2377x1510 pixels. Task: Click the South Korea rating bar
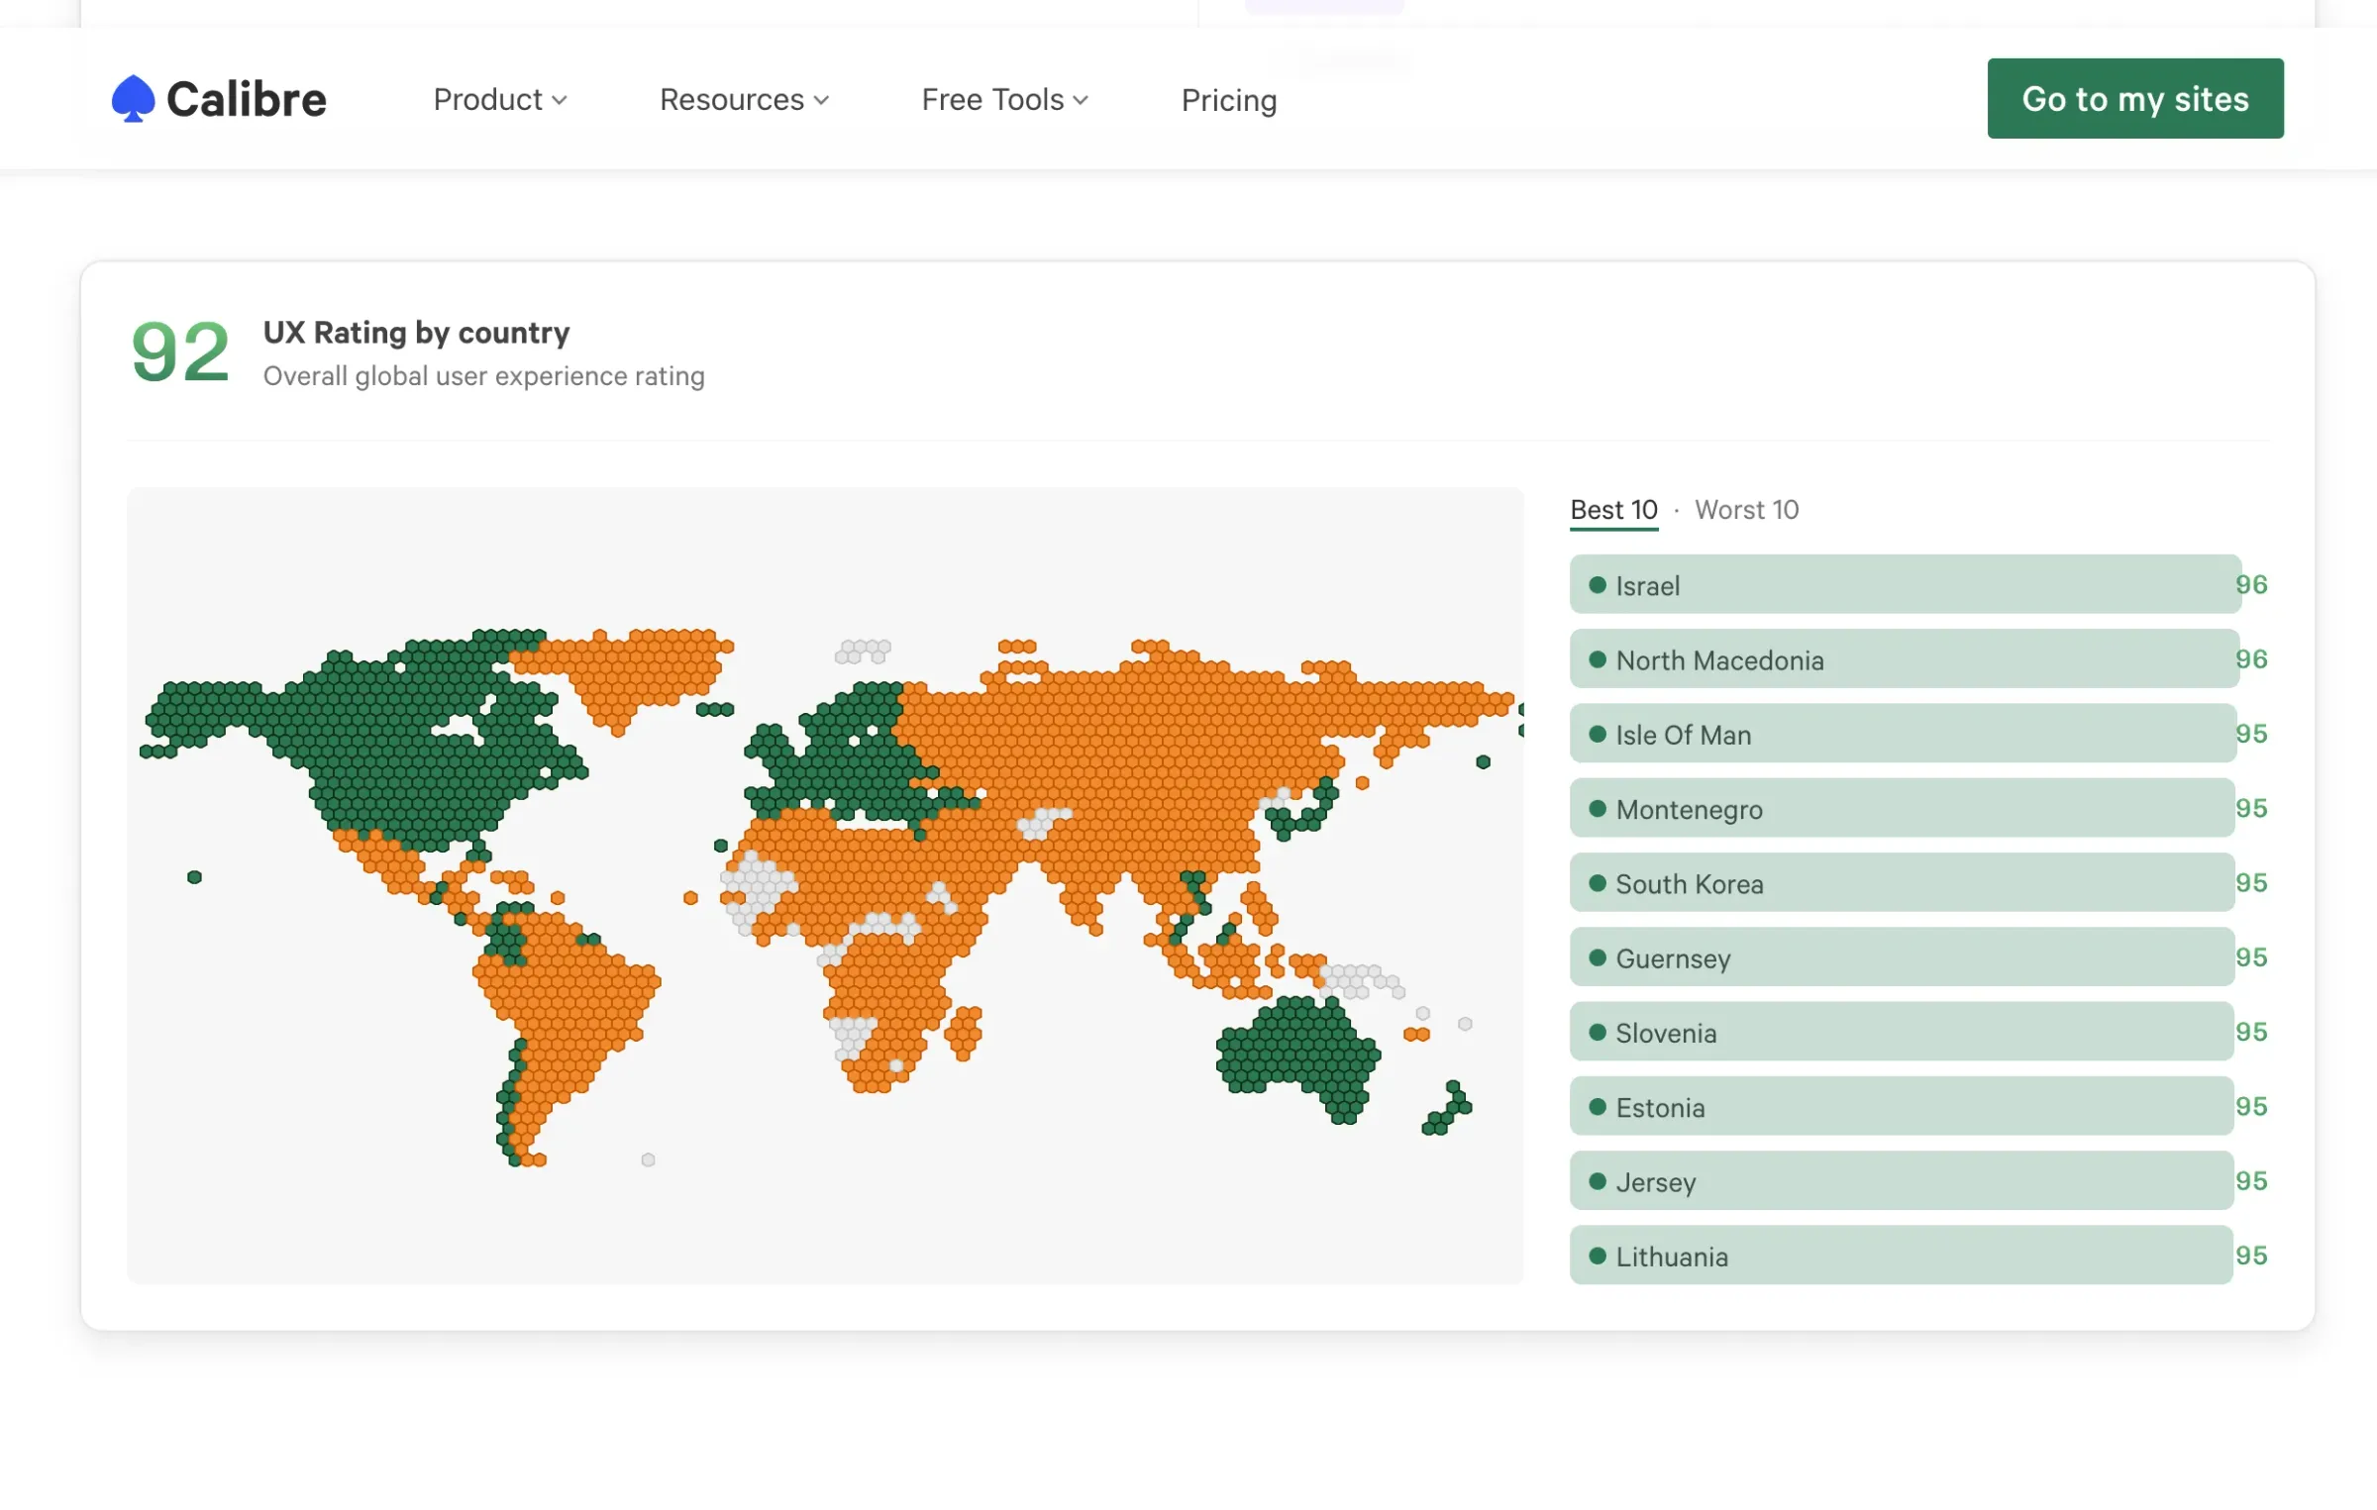[1902, 882]
